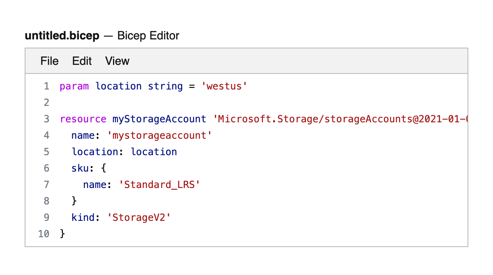Click the resource keyword on line 3

pyautogui.click(x=83, y=119)
